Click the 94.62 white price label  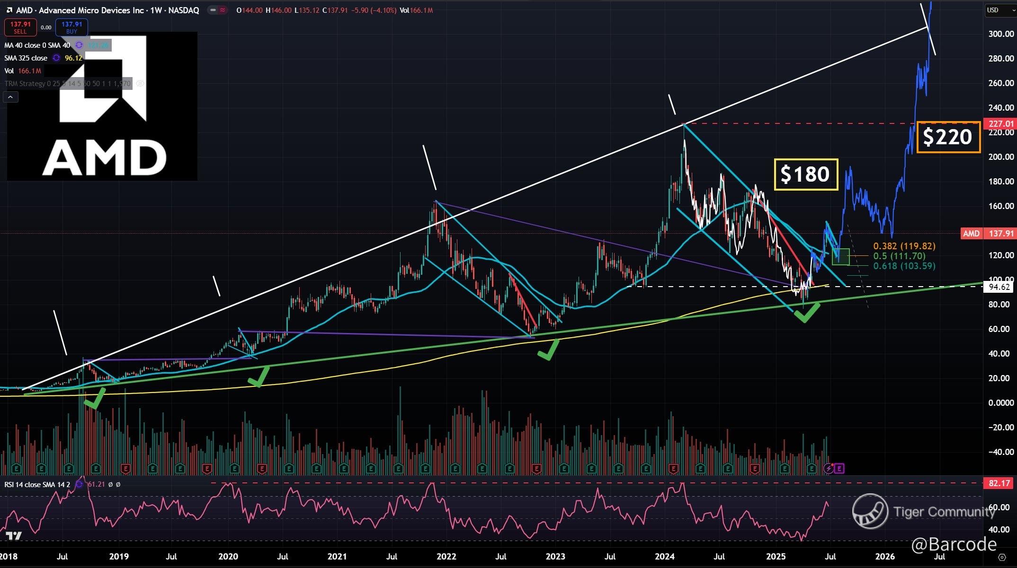(999, 287)
